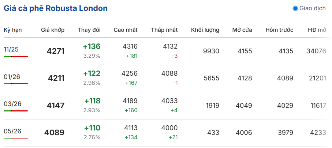The height and width of the screenshot is (148, 332).
Task: Click the Cao nhất column header
Action: pyautogui.click(x=126, y=30)
